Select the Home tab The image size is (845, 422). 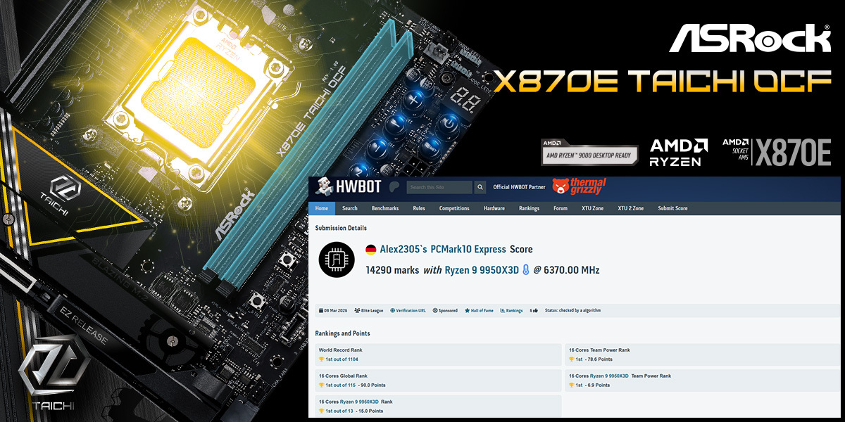coord(321,208)
